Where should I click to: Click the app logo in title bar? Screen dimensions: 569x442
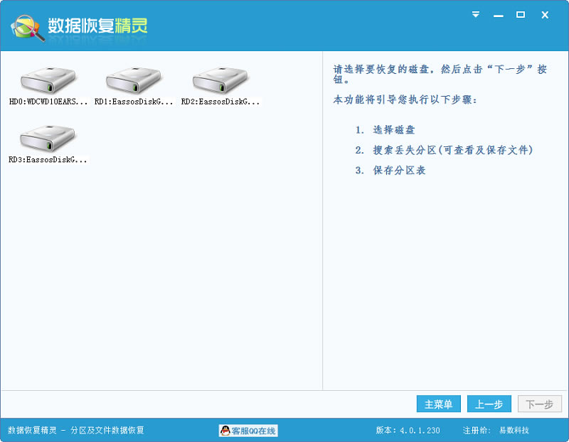click(26, 27)
